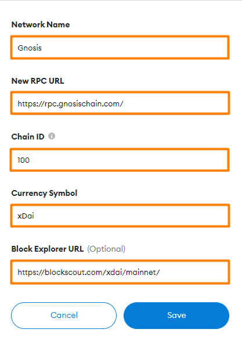Focus the Network Name input field
This screenshot has height=347, width=242.
pos(120,48)
